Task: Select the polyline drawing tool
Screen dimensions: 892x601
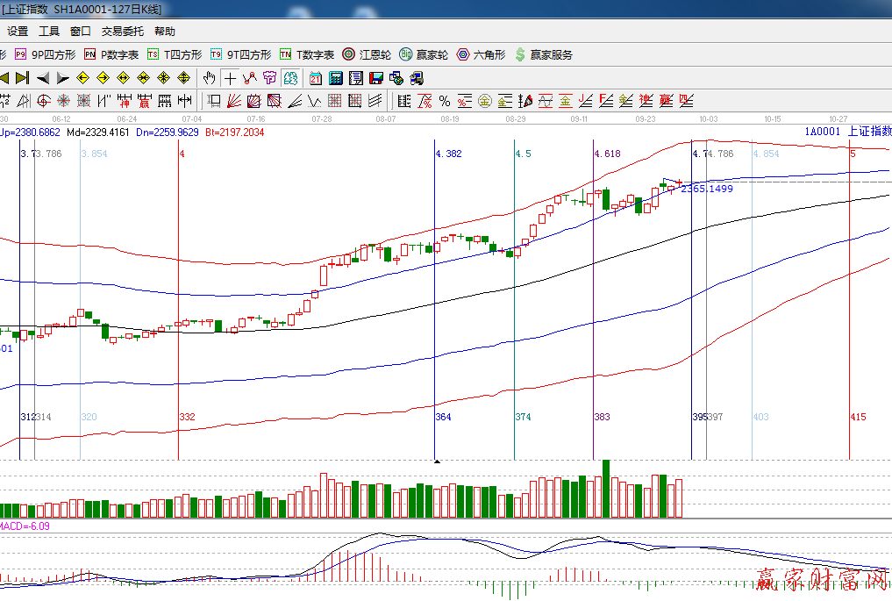Action: coord(250,78)
